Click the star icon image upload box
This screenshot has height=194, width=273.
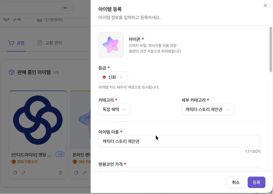[x=111, y=45]
